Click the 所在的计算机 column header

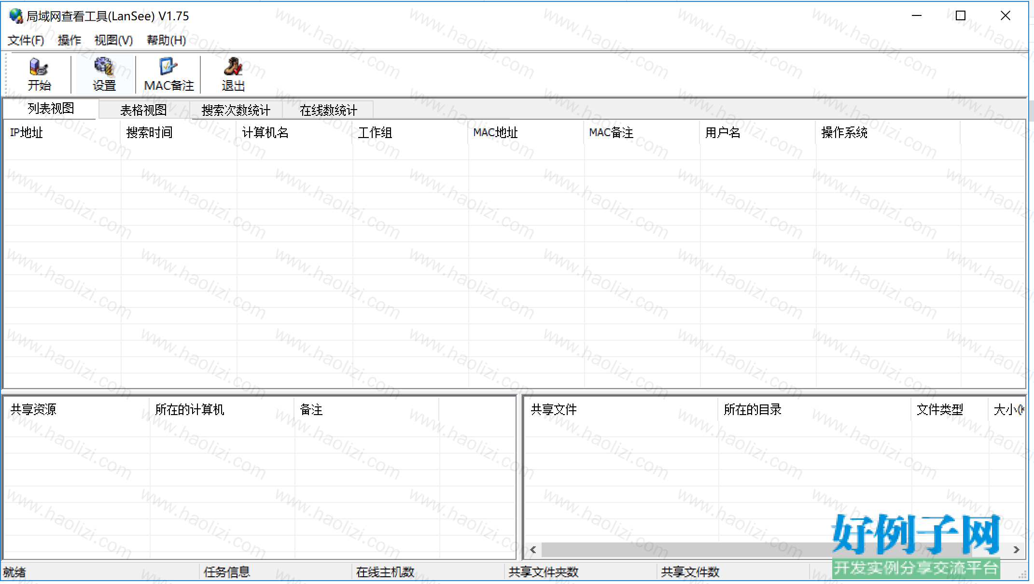[222, 410]
